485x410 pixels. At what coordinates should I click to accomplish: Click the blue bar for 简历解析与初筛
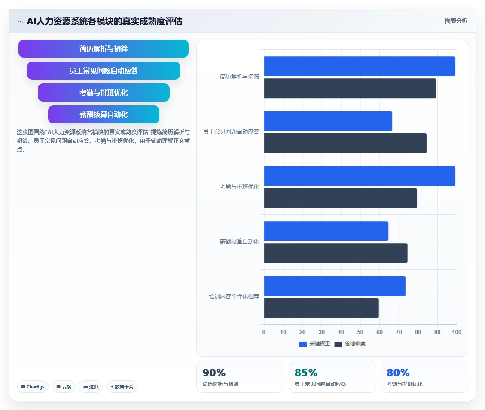point(360,66)
